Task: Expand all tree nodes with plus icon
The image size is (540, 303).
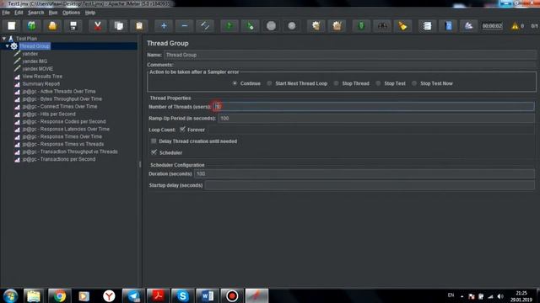Action: pyautogui.click(x=164, y=26)
